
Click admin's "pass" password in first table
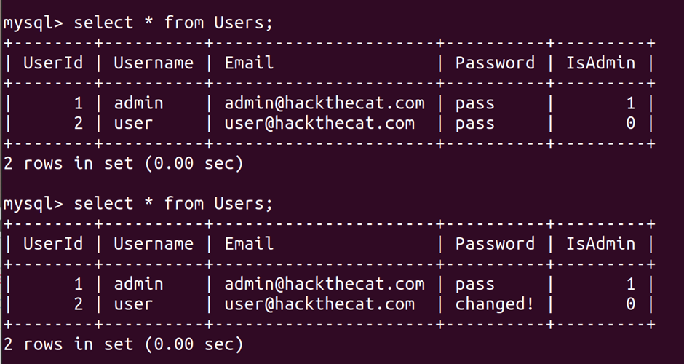(474, 103)
